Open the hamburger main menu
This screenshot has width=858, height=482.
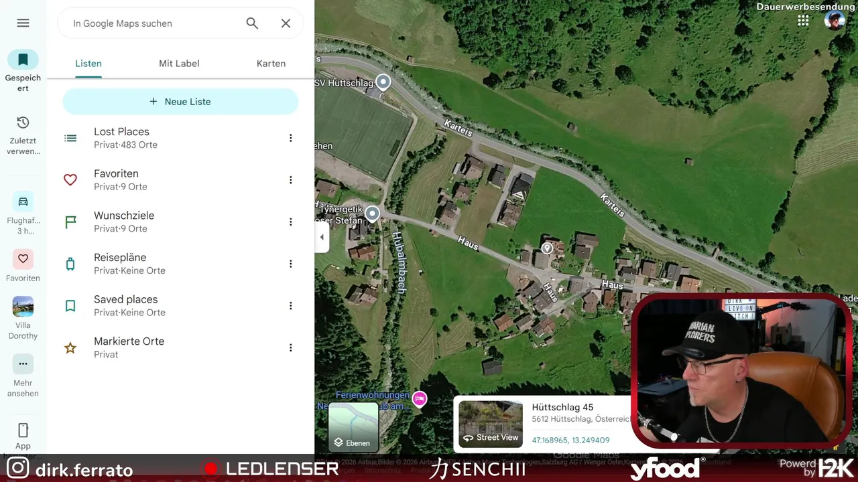tap(23, 23)
